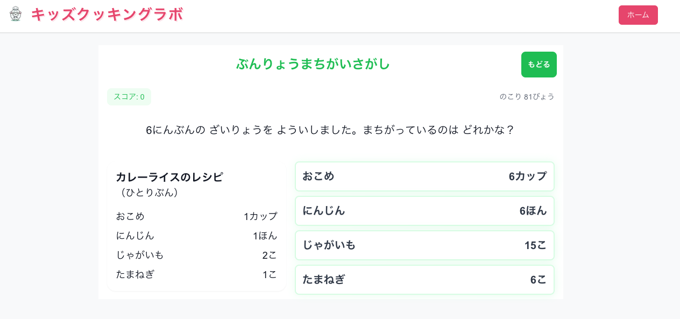
Task: Go to ホーム using the pink button
Action: [x=638, y=15]
